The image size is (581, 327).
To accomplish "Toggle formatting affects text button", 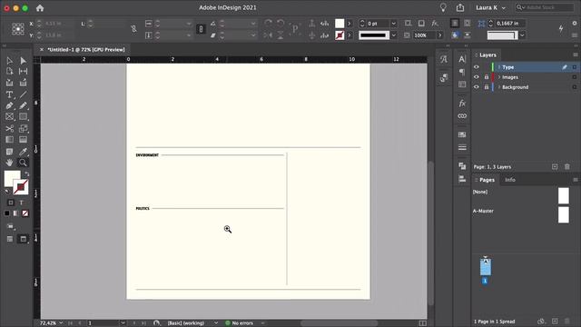I will (22, 203).
